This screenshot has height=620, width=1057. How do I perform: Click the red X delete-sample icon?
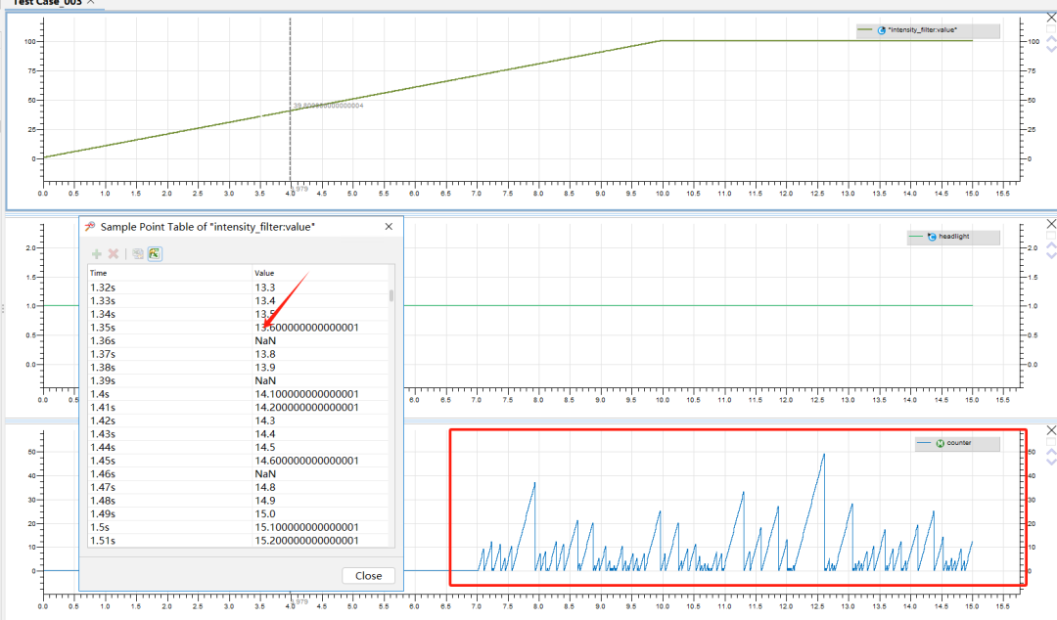(114, 253)
